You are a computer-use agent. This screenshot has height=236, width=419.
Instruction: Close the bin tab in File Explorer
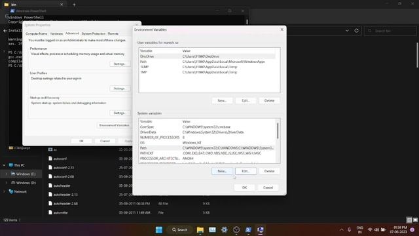(x=62, y=5)
